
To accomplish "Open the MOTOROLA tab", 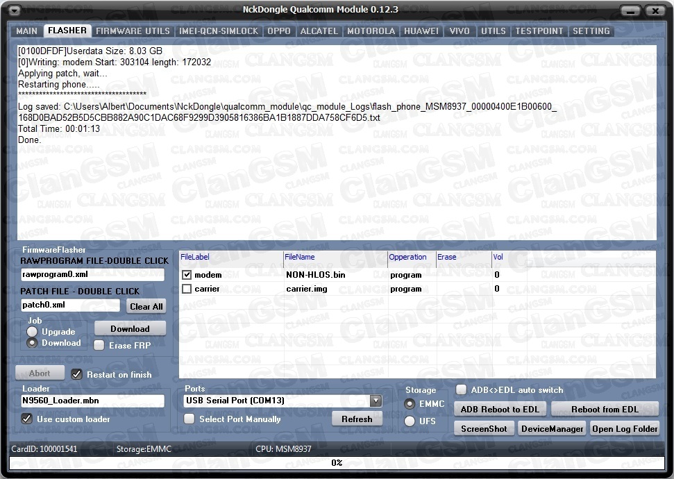I will (x=371, y=31).
